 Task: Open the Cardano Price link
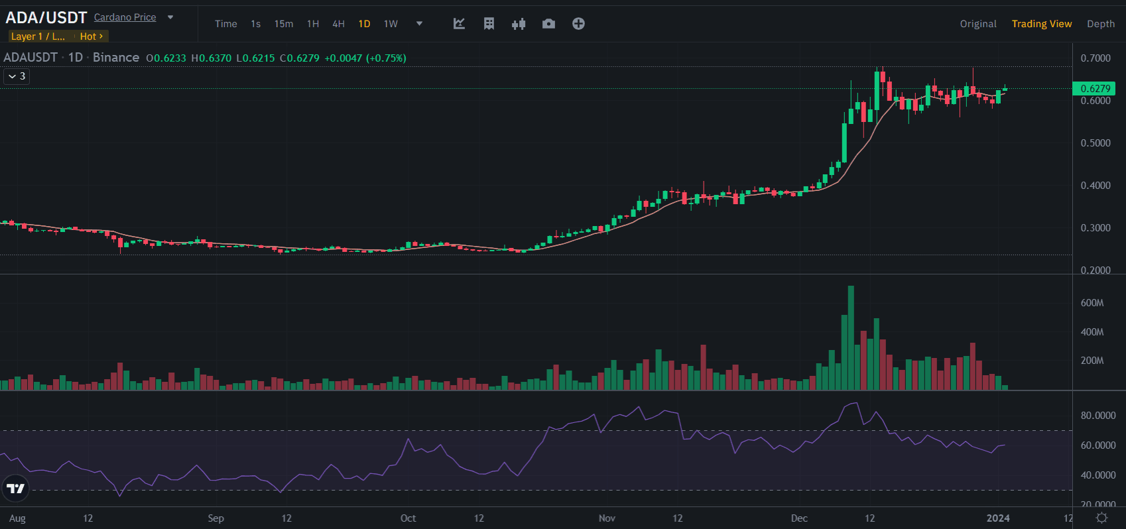pyautogui.click(x=125, y=17)
